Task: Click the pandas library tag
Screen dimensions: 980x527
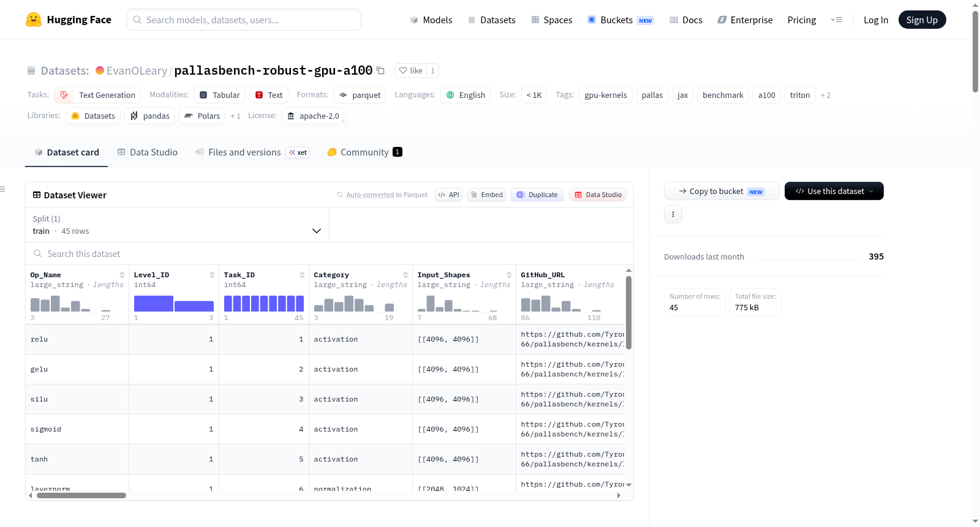Action: click(x=150, y=116)
